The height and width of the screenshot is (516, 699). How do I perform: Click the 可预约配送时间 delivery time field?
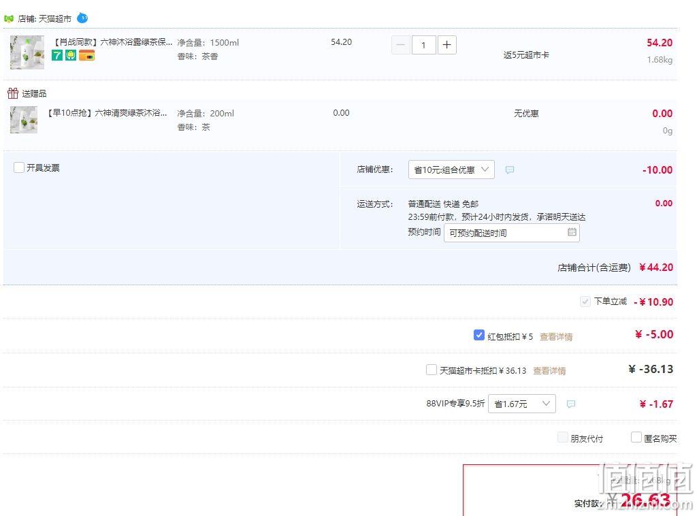[x=511, y=233]
